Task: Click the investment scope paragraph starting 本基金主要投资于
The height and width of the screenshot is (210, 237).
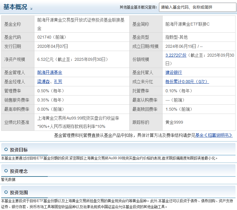Action: pos(117,204)
